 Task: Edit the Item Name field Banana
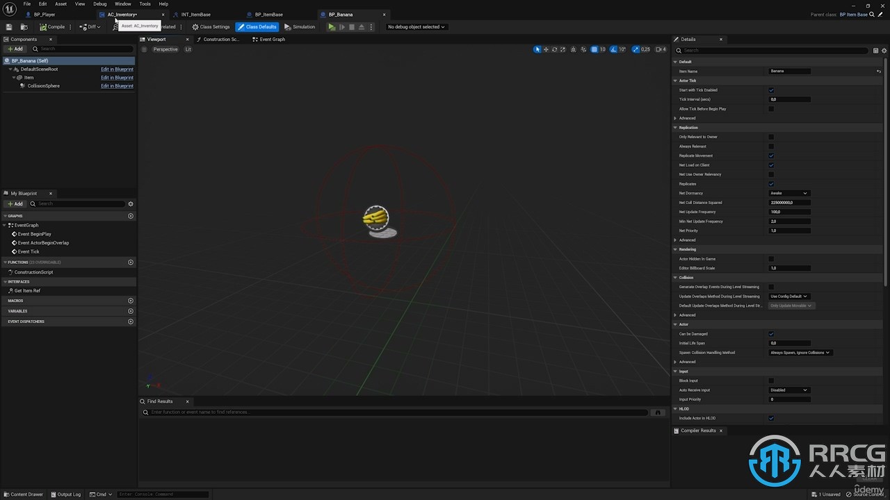coord(790,71)
